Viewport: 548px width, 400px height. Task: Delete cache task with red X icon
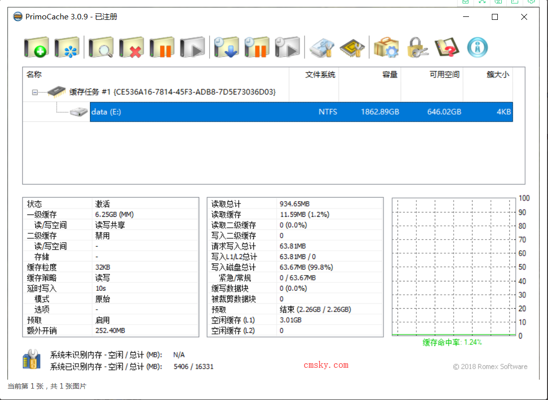(131, 47)
